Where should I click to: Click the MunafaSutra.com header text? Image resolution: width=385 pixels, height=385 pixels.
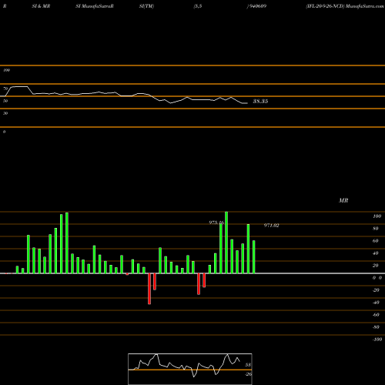[x=364, y=6]
